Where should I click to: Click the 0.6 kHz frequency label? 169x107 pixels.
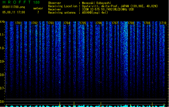(2, 102)
